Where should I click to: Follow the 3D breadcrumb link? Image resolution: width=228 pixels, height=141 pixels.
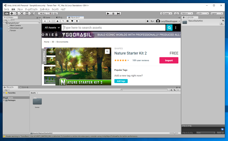53,42
